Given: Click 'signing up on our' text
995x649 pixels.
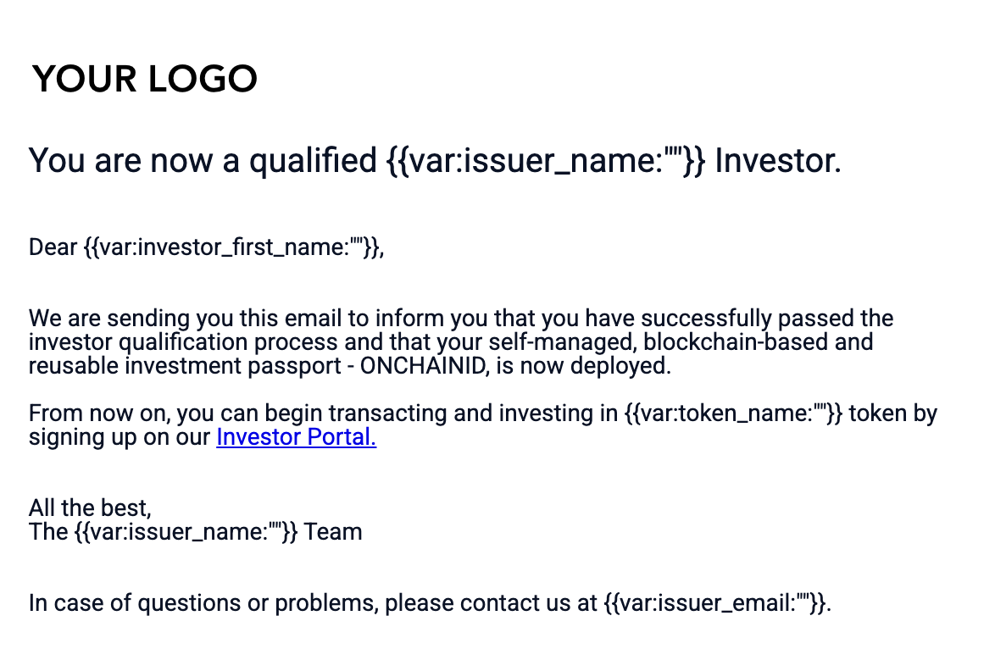Looking at the screenshot, I should (x=120, y=438).
